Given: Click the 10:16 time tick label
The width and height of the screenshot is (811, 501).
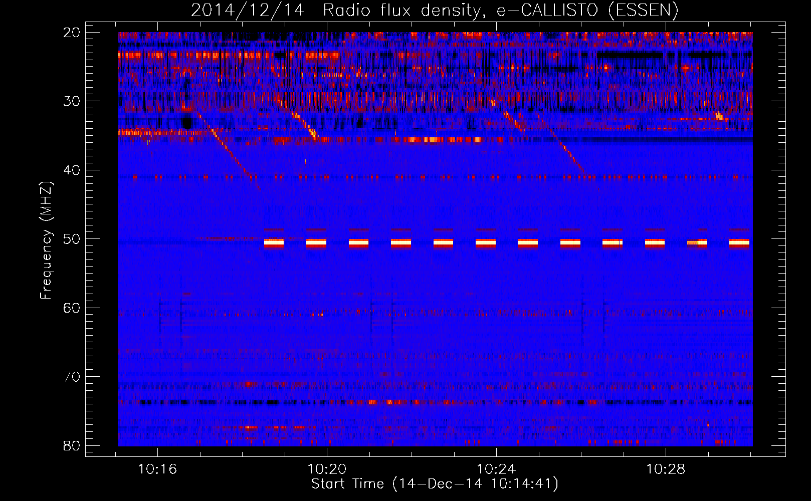Looking at the screenshot, I should click(x=157, y=469).
